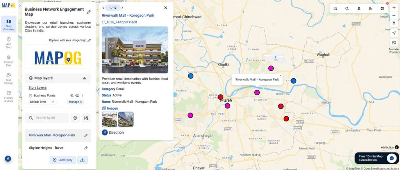Click the location pin filter icon
The width and height of the screenshot is (400, 170).
click(75, 118)
